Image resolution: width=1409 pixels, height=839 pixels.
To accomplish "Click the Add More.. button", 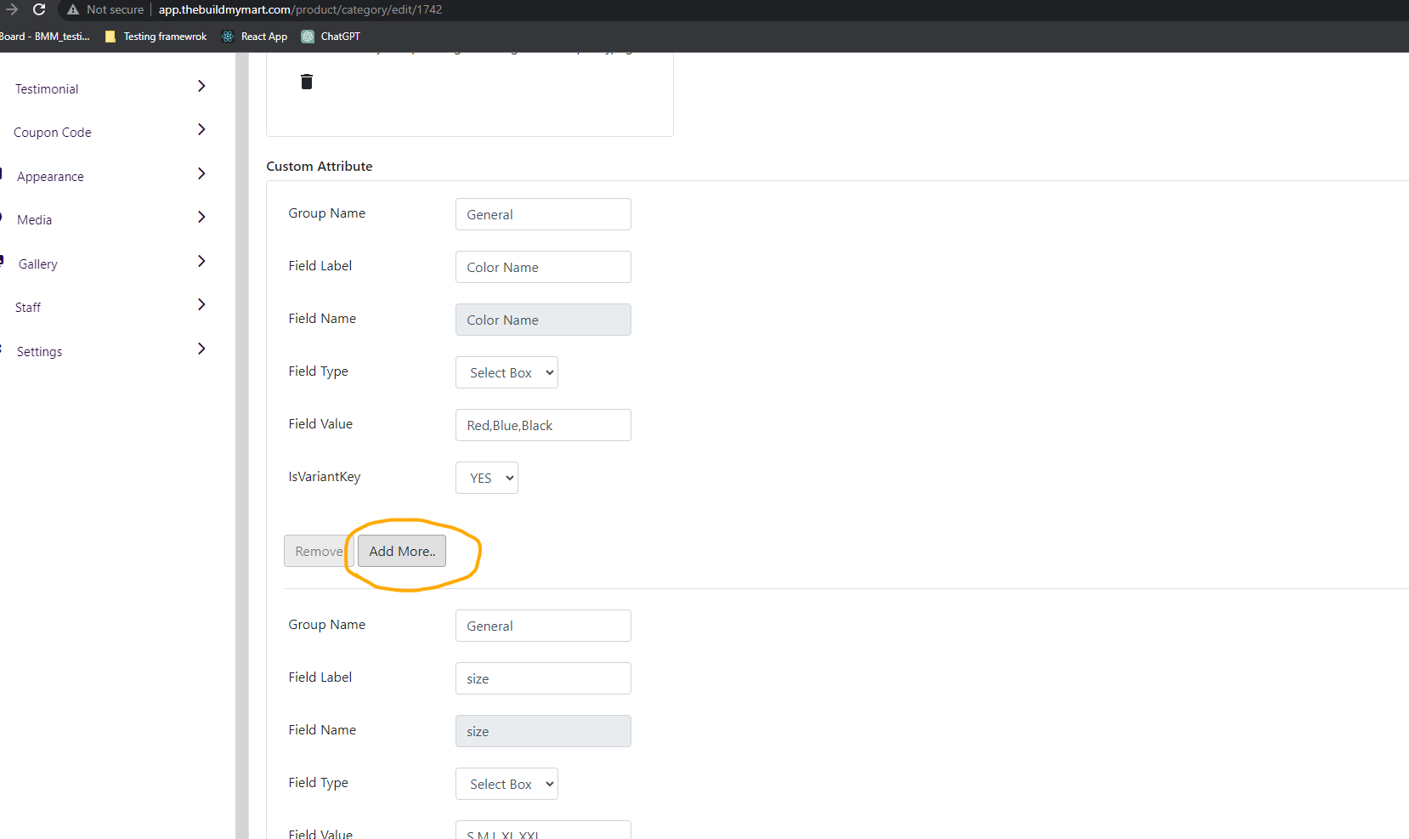I will click(x=402, y=551).
